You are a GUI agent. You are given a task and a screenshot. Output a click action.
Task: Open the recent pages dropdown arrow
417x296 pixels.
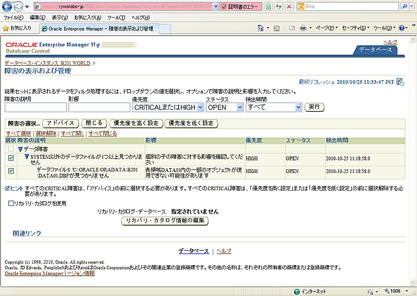click(x=27, y=7)
